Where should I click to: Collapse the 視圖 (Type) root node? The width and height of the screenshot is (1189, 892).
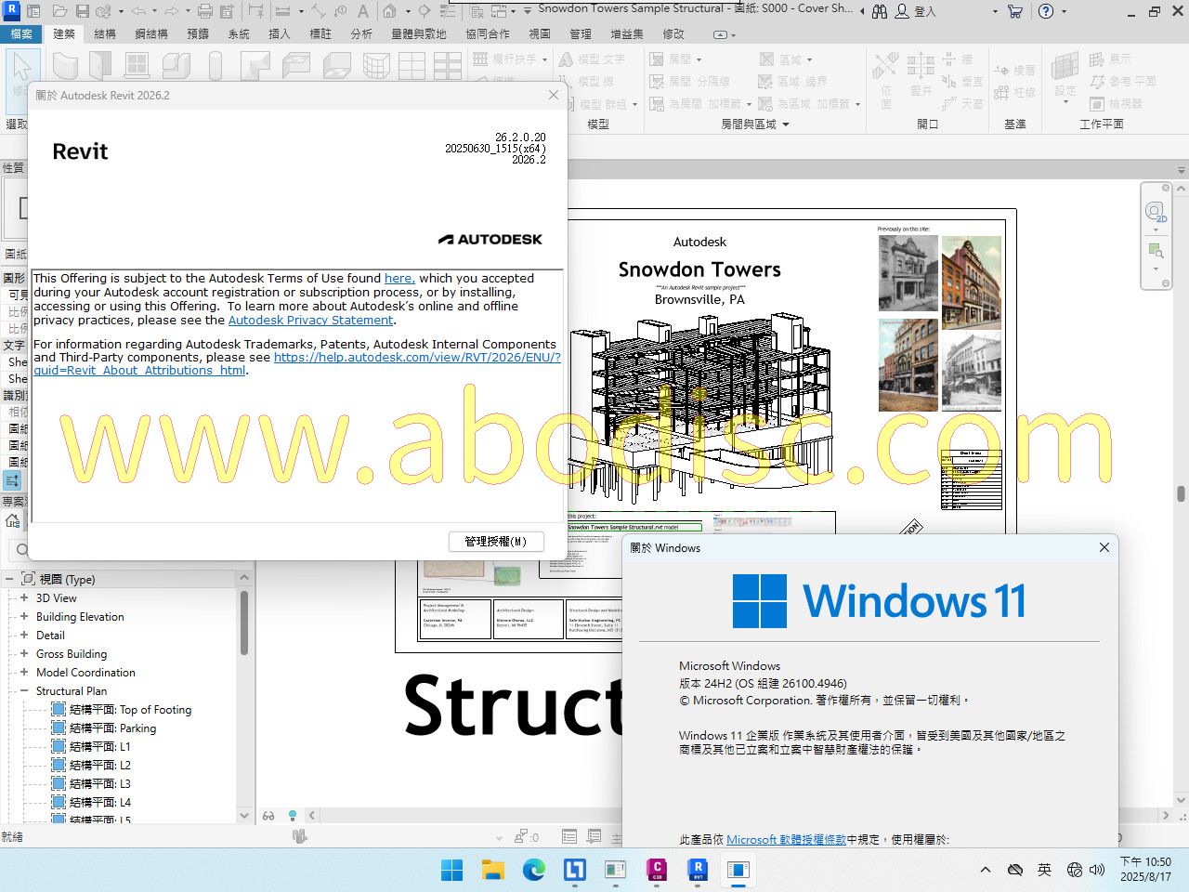(x=10, y=579)
